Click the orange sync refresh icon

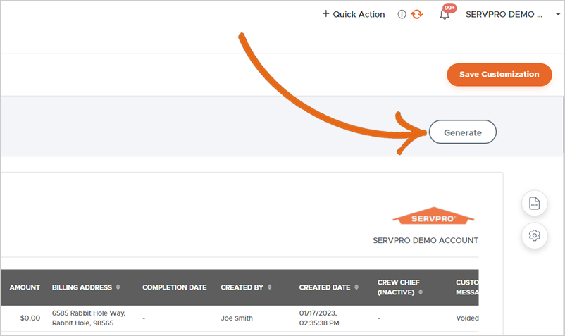417,14
